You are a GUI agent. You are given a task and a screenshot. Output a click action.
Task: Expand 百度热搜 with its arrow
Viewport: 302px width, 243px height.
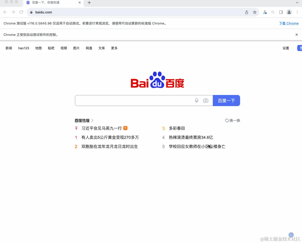[92, 120]
